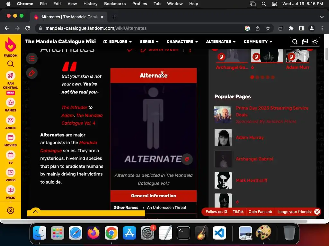The height and width of the screenshot is (246, 329).
Task: Open the Movies section icon
Action: (11, 137)
